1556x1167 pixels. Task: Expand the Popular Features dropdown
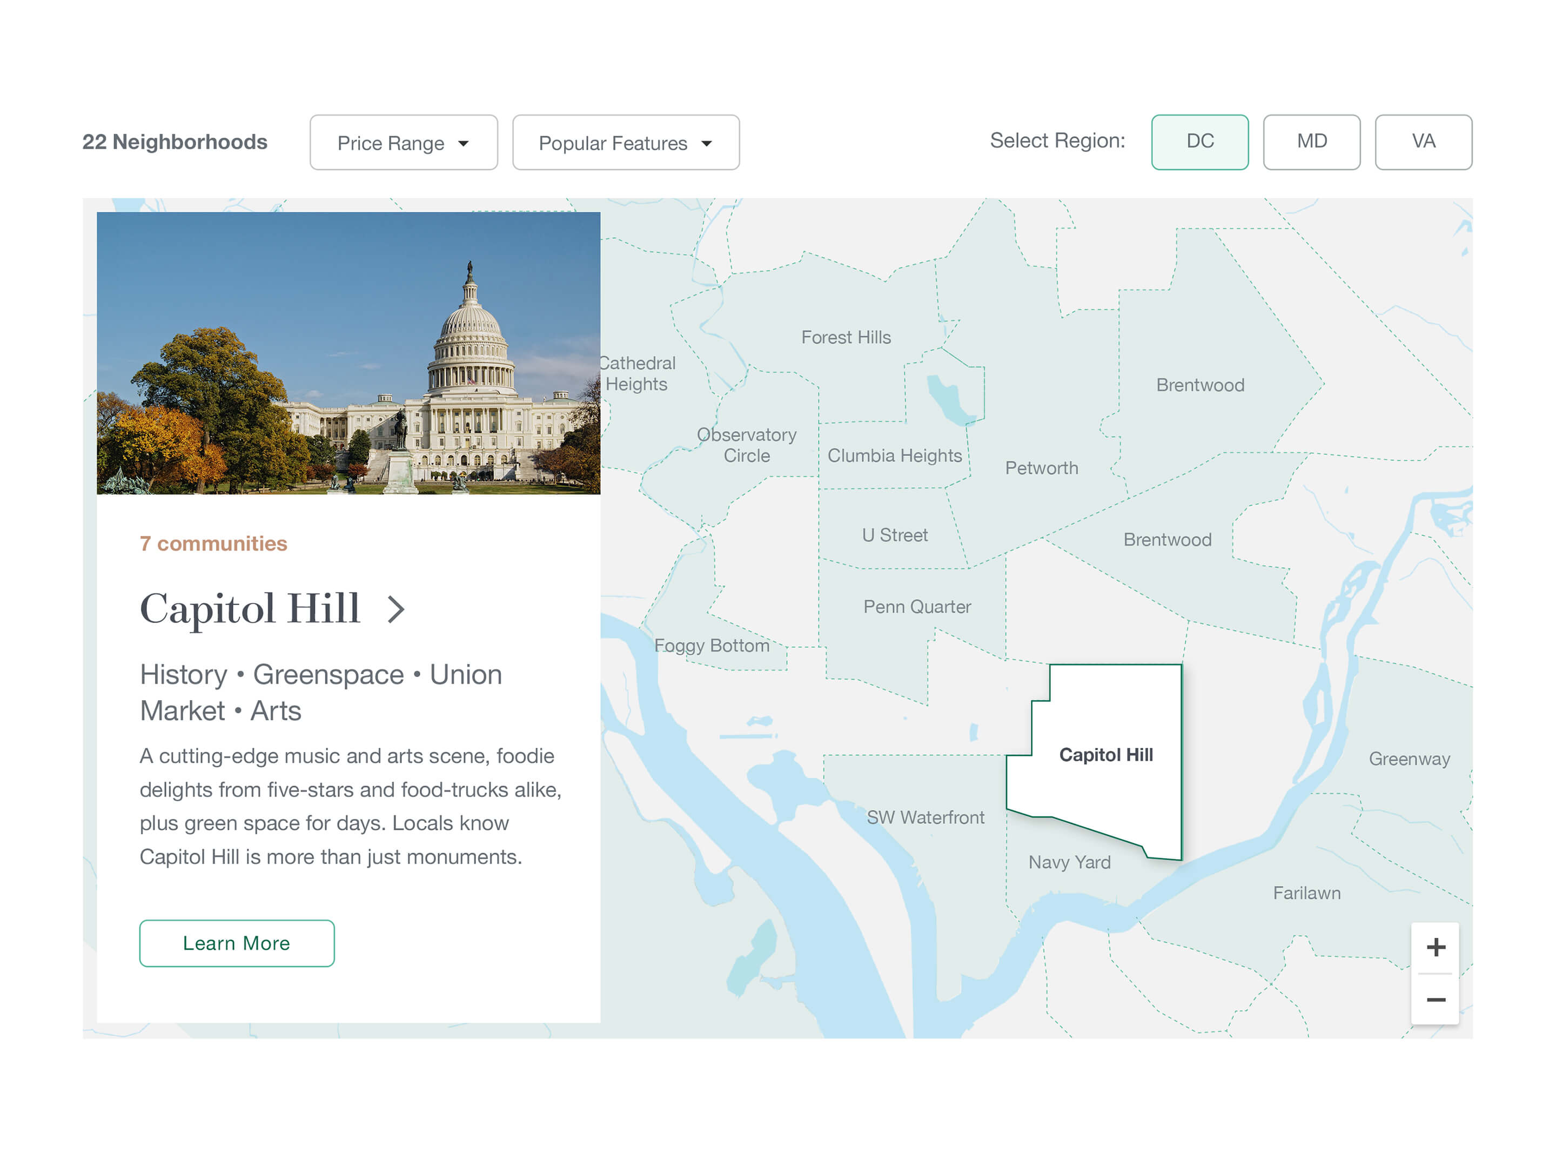click(x=625, y=143)
